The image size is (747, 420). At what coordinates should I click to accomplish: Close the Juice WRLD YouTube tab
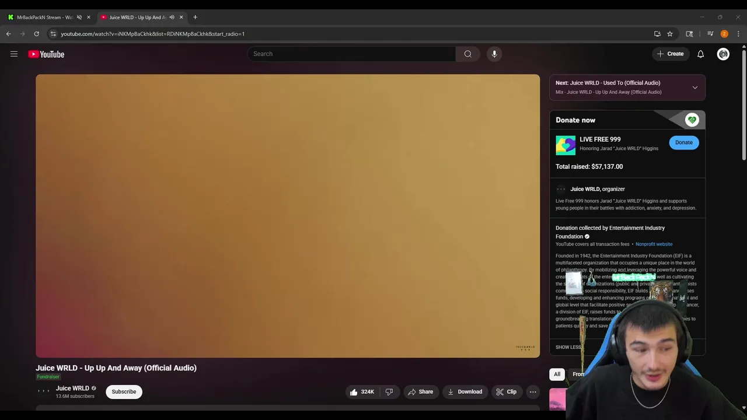(181, 17)
